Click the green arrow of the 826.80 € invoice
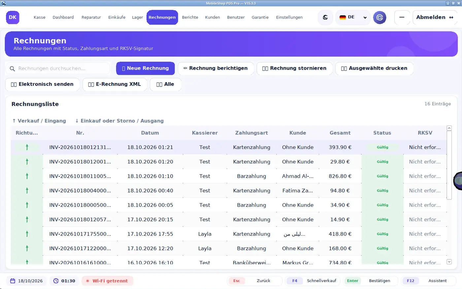462x289 pixels. tap(27, 176)
